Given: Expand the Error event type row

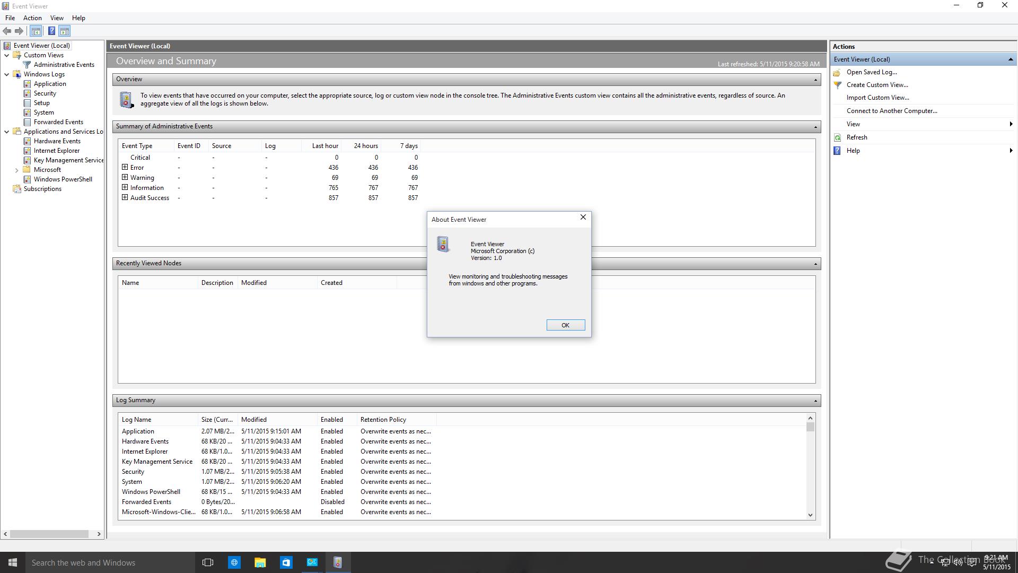Looking at the screenshot, I should pos(125,167).
